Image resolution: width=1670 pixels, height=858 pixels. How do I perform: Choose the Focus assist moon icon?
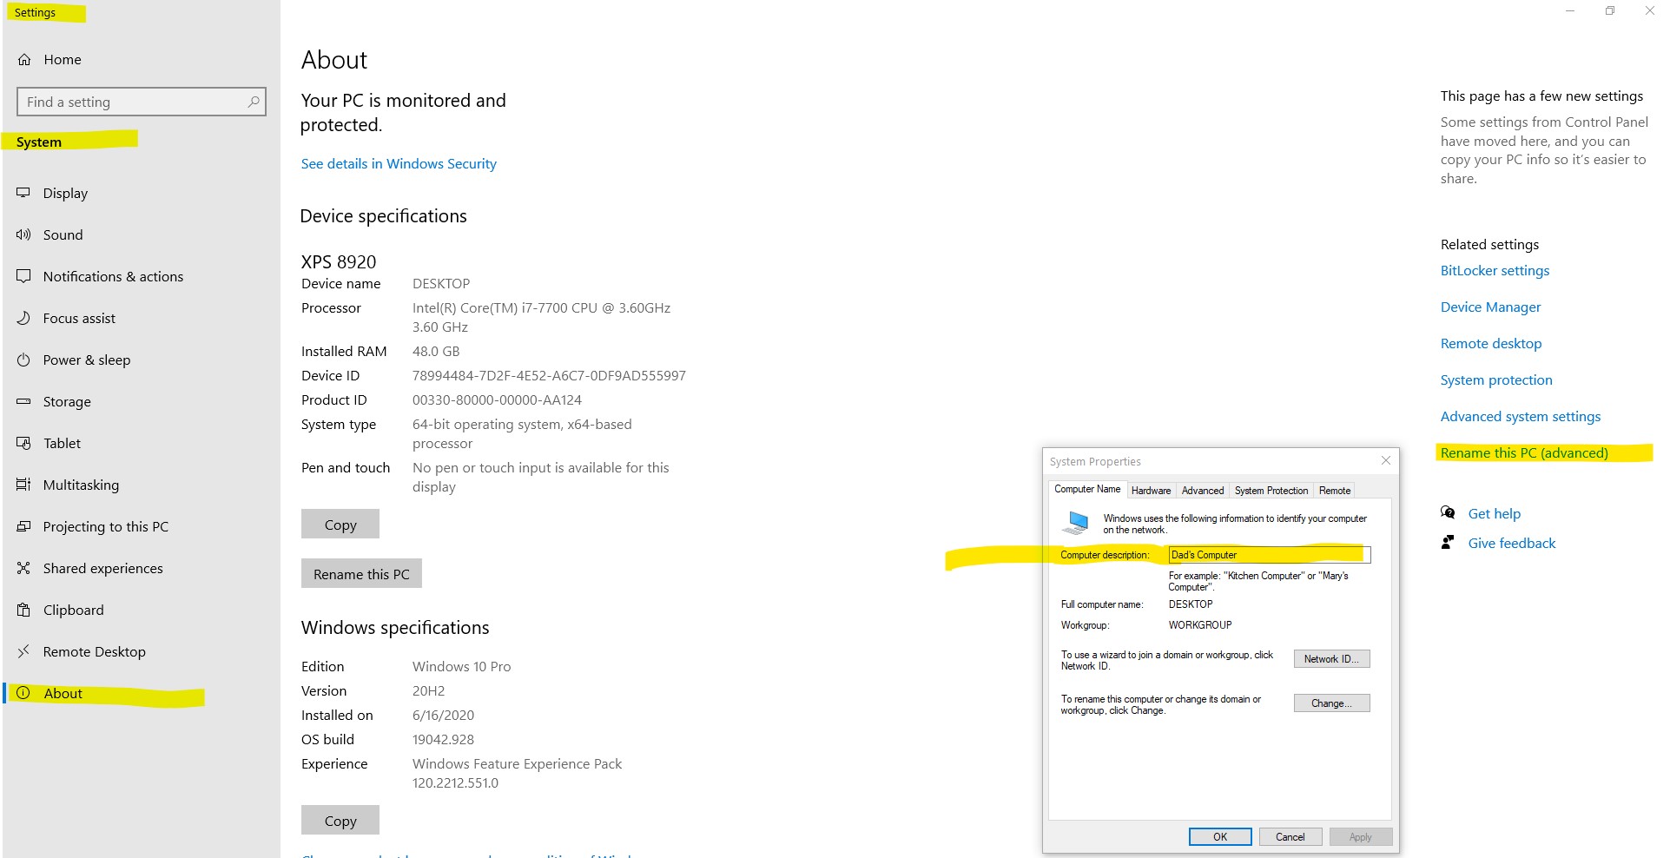pyautogui.click(x=23, y=318)
